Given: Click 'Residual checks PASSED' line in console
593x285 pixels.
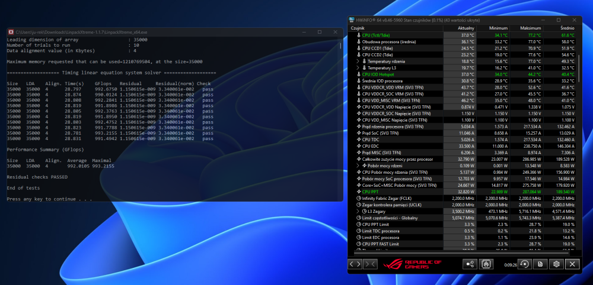Looking at the screenshot, I should coord(37,177).
